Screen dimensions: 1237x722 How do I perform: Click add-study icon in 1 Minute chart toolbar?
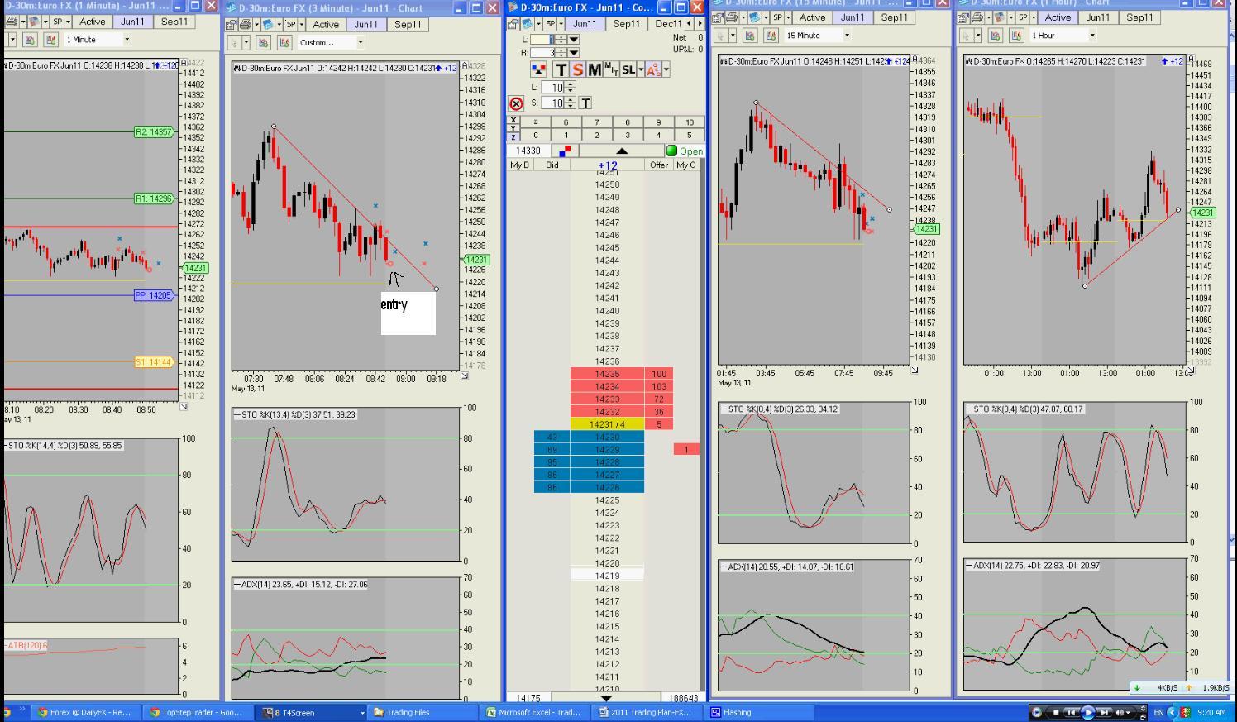(x=31, y=40)
